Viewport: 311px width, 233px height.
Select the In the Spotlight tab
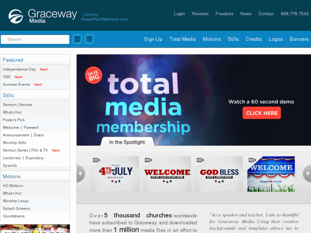click(127, 142)
